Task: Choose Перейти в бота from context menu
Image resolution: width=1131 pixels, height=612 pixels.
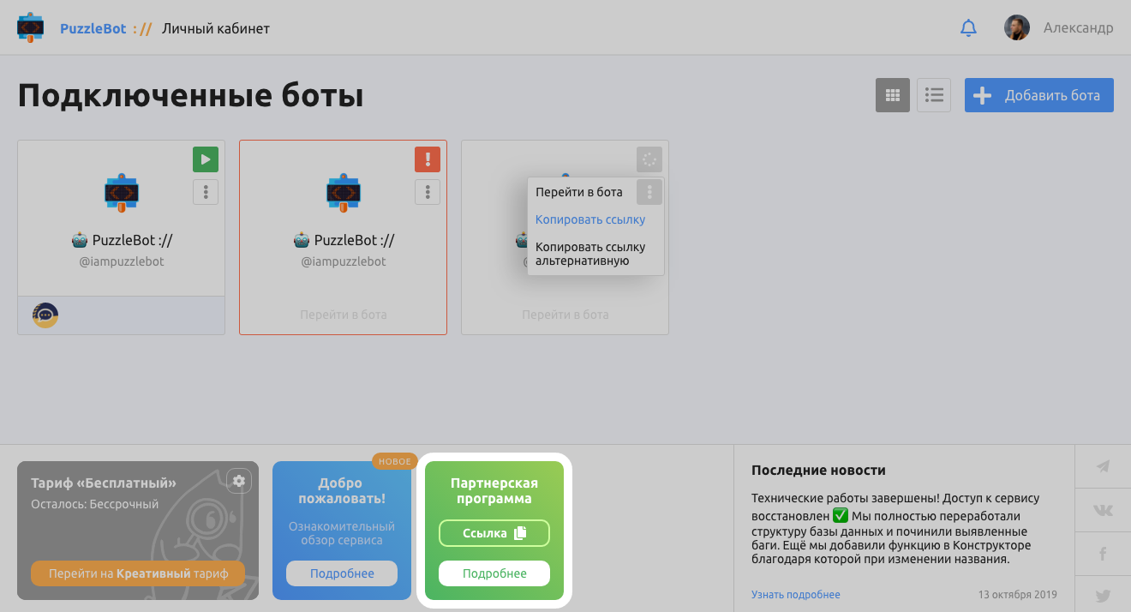Action: pos(579,192)
